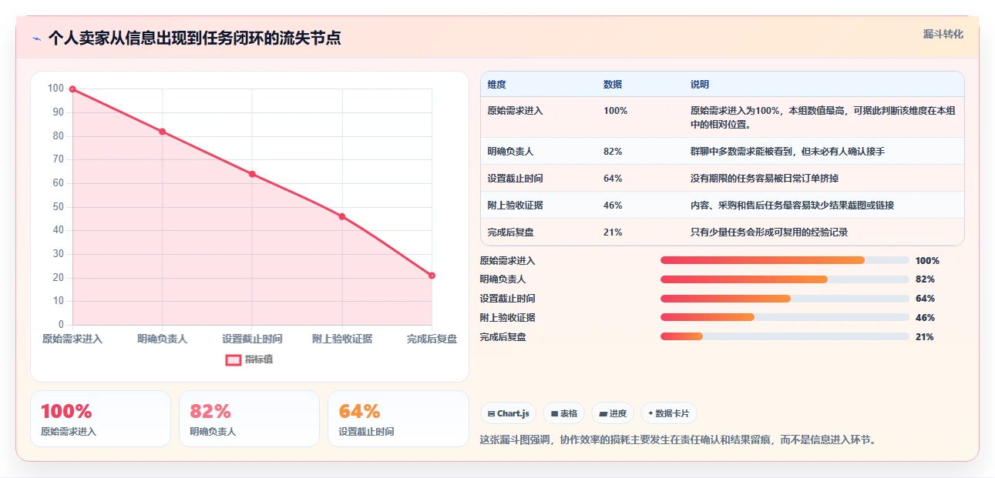995x478 pixels.
Task: Click the table data cell 21%
Action: tap(613, 232)
